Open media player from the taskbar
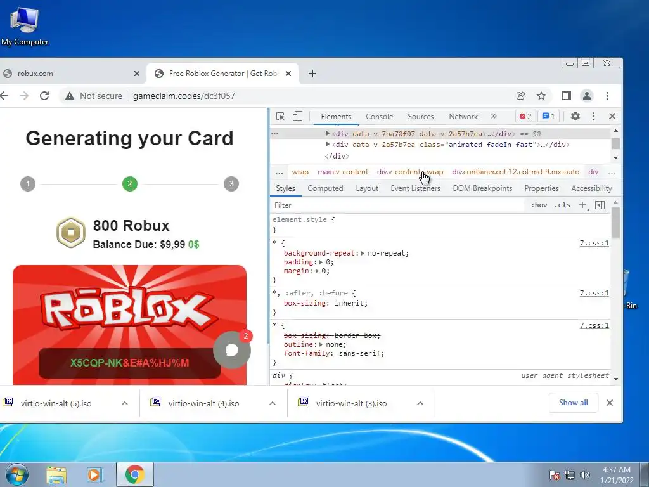The width and height of the screenshot is (649, 487). [x=94, y=475]
